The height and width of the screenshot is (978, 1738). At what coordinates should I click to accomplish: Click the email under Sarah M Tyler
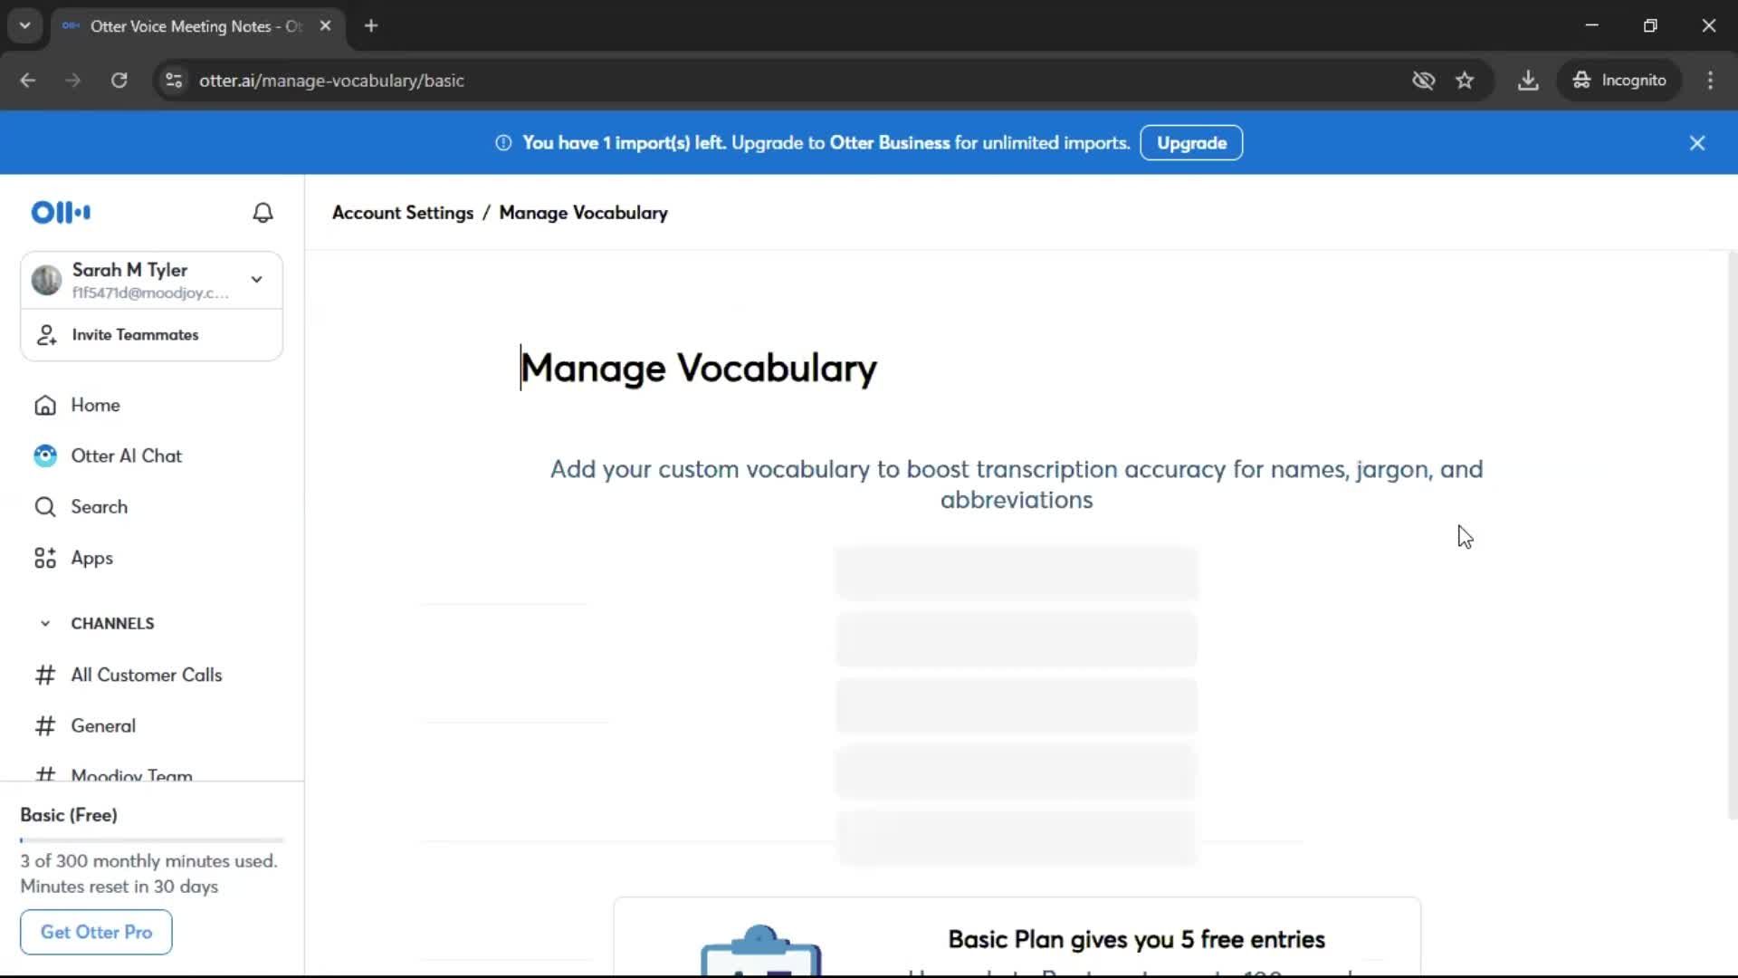[x=150, y=292]
